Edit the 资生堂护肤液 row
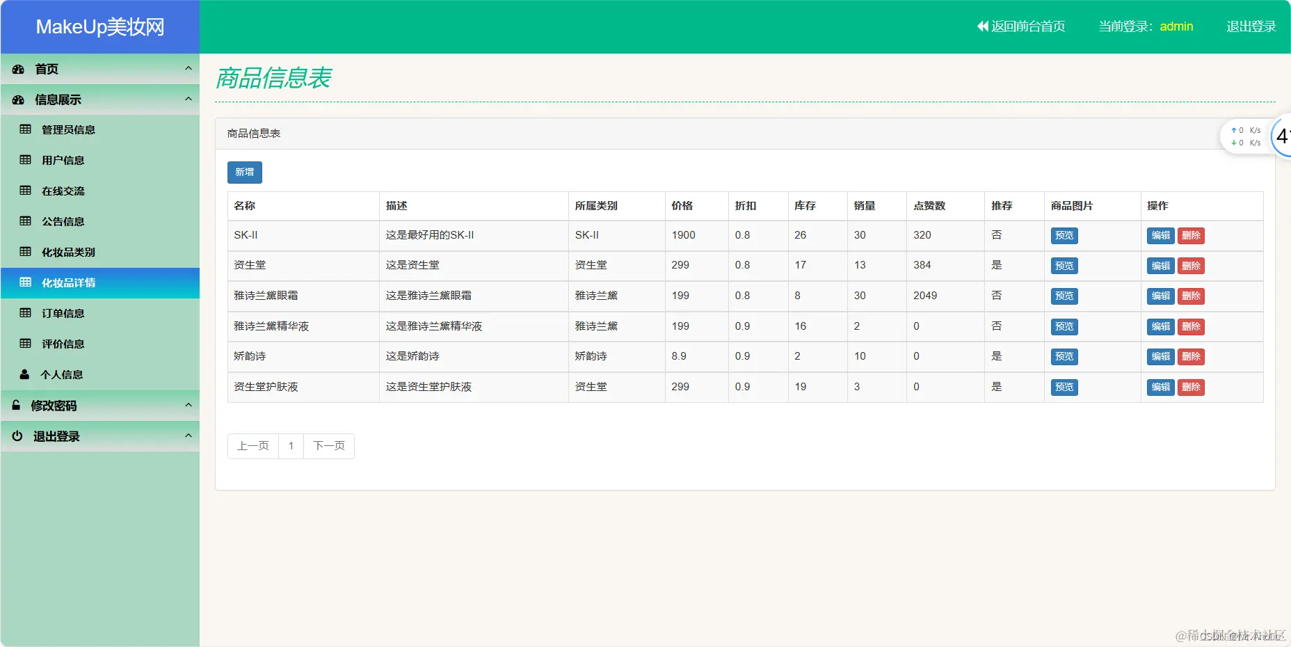This screenshot has height=647, width=1291. [x=1161, y=387]
